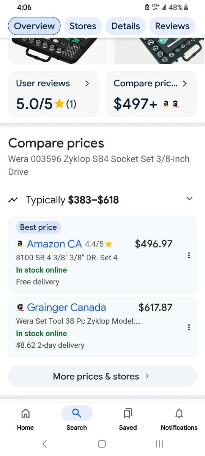The image size is (205, 456).
Task: Tap Android back navigation arrow
Action: (x=44, y=443)
